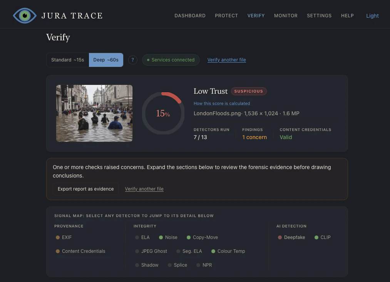The width and height of the screenshot is (390, 282).
Task: Jump to the Deepfake detector
Action: click(x=291, y=237)
